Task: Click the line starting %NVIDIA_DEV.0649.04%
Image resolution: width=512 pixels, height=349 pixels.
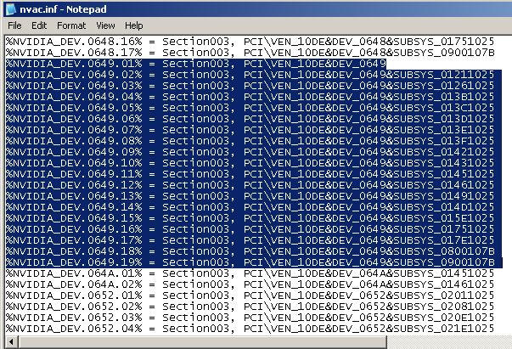Action: [250, 97]
